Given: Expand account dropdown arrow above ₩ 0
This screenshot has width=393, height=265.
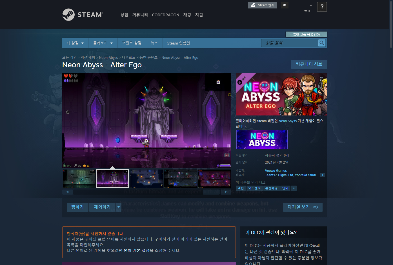Looking at the screenshot, I should click(x=311, y=5).
